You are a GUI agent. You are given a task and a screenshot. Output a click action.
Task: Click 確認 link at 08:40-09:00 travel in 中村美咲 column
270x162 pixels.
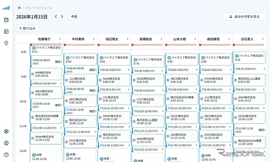pyautogui.click(x=93, y=70)
